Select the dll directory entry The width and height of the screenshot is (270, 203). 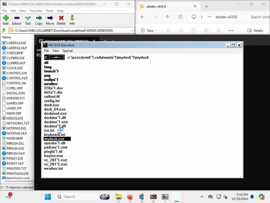[x=46, y=63]
